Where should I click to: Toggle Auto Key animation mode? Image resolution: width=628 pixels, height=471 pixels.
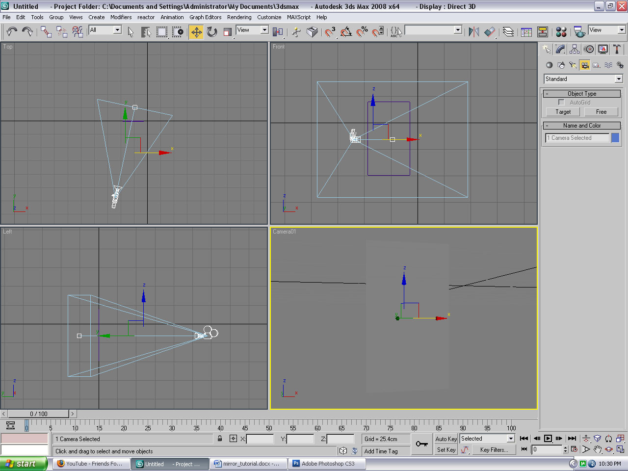pyautogui.click(x=446, y=439)
